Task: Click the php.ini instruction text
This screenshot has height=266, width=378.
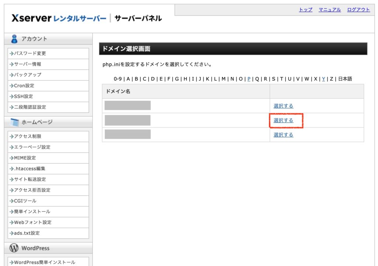Action: click(x=157, y=64)
